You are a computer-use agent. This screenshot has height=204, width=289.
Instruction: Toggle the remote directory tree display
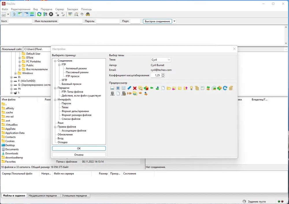(26, 14)
